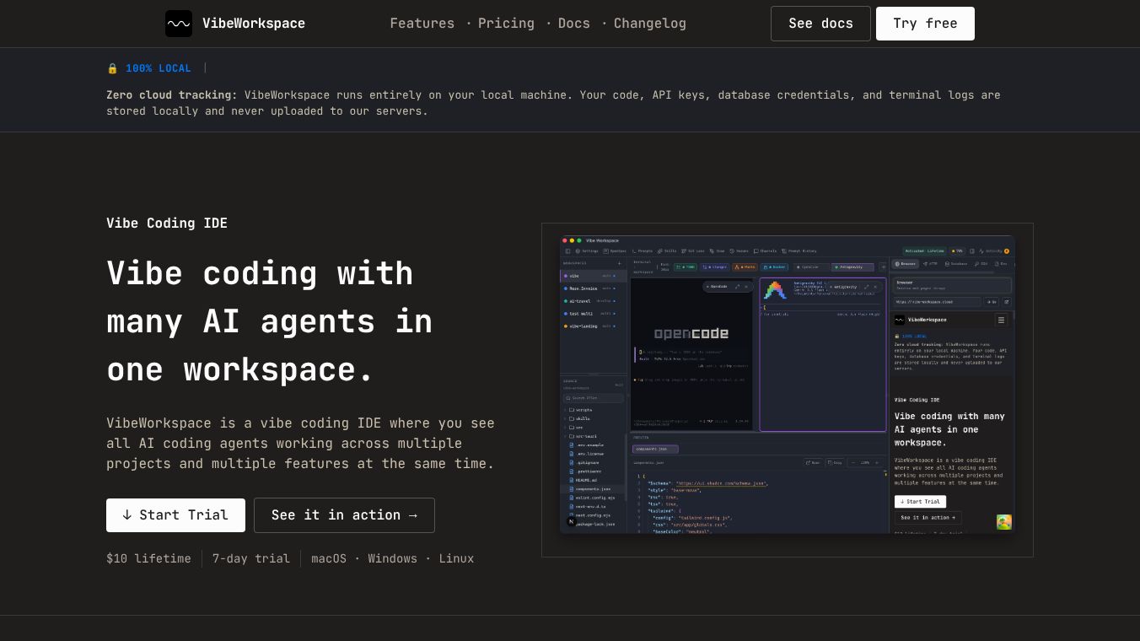Viewport: 1140px width, 641px height.
Task: Open the Features nav link
Action: point(422,24)
